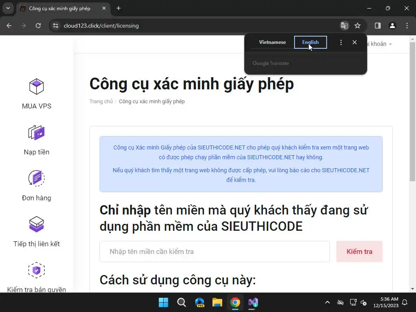
Task: Open the Nạp tiền sidebar icon
Action: click(36, 132)
